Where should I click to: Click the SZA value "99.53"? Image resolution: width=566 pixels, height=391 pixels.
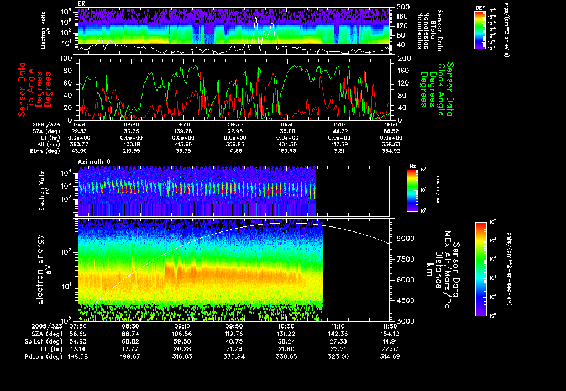pyautogui.click(x=79, y=131)
